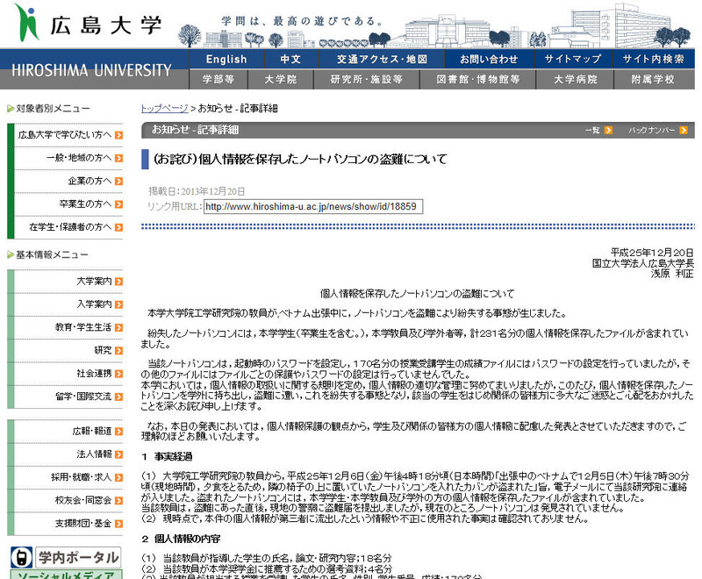
Task: Expand 広島大学で学びたい方へ sidebar item
Action: 66,135
